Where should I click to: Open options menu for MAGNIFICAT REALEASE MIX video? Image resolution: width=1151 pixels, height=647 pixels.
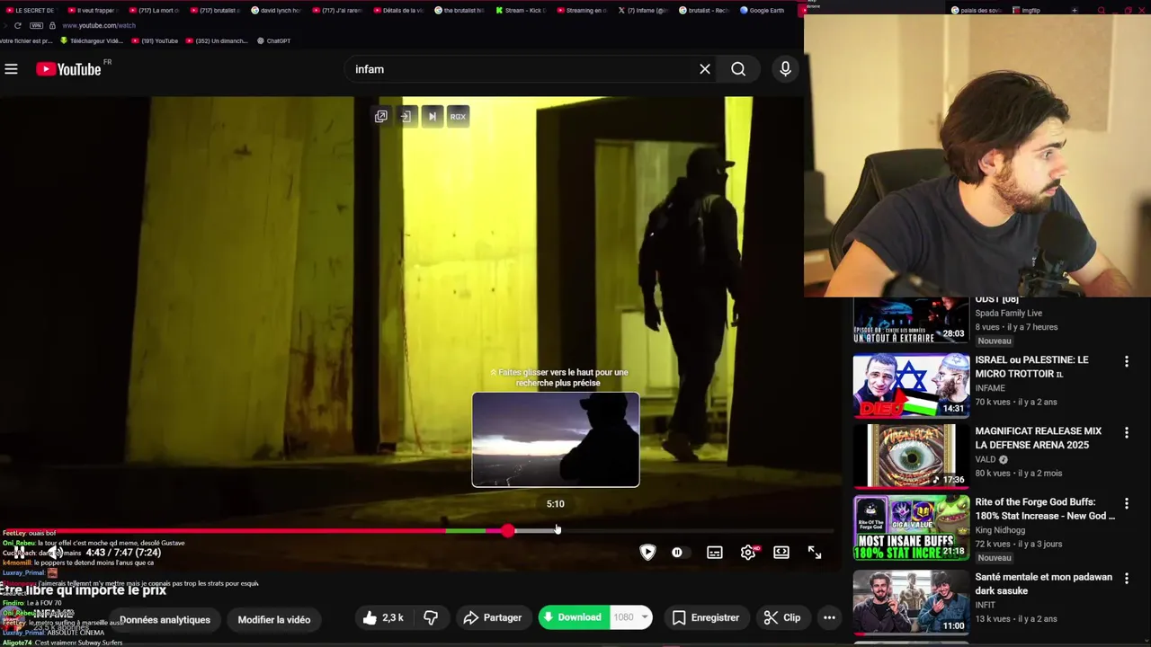click(x=1126, y=432)
